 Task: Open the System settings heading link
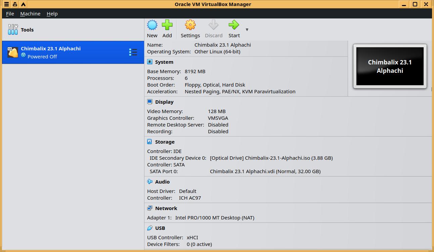click(164, 62)
